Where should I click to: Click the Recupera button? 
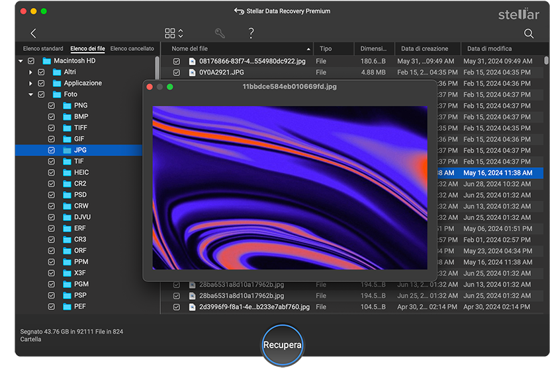[283, 345]
